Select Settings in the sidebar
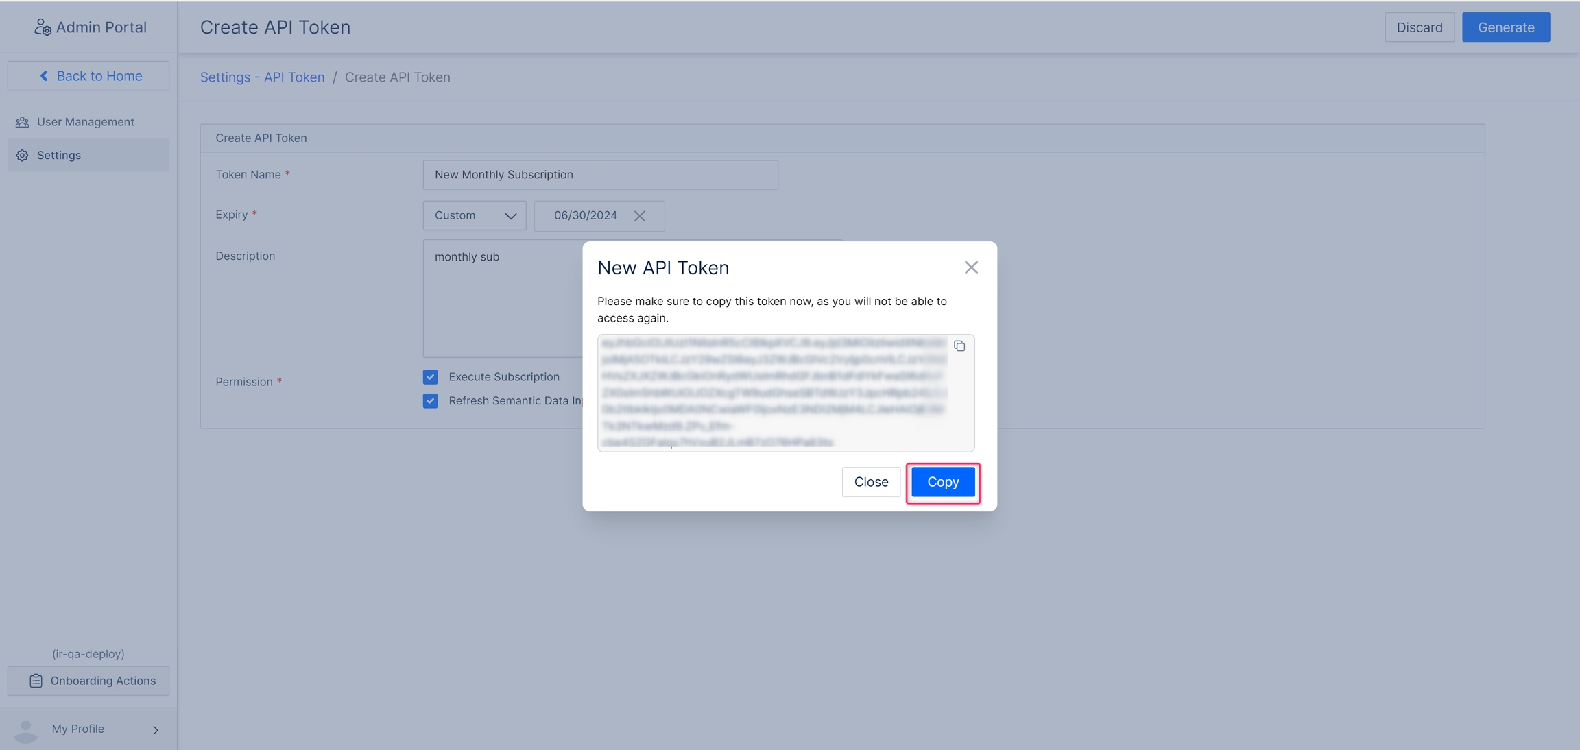1580x750 pixels. (x=59, y=156)
